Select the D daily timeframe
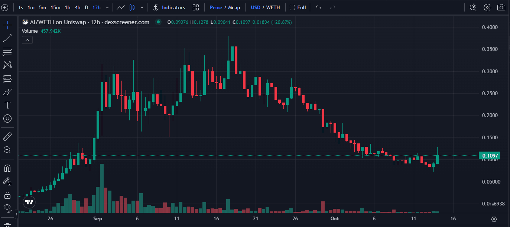The height and width of the screenshot is (227, 510). click(x=87, y=7)
